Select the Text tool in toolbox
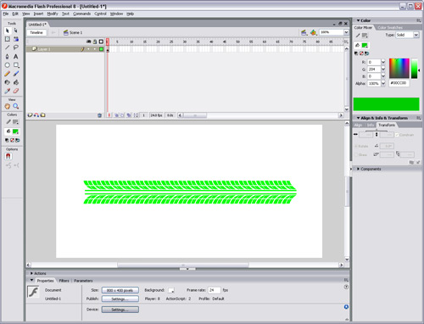 click(16, 57)
